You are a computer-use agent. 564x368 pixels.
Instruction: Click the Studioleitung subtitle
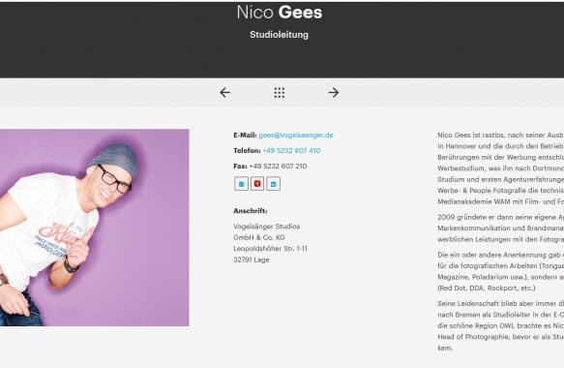coord(280,35)
